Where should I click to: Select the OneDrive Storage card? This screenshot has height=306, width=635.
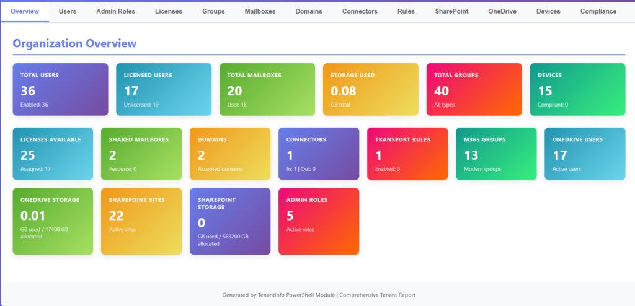coord(53,221)
